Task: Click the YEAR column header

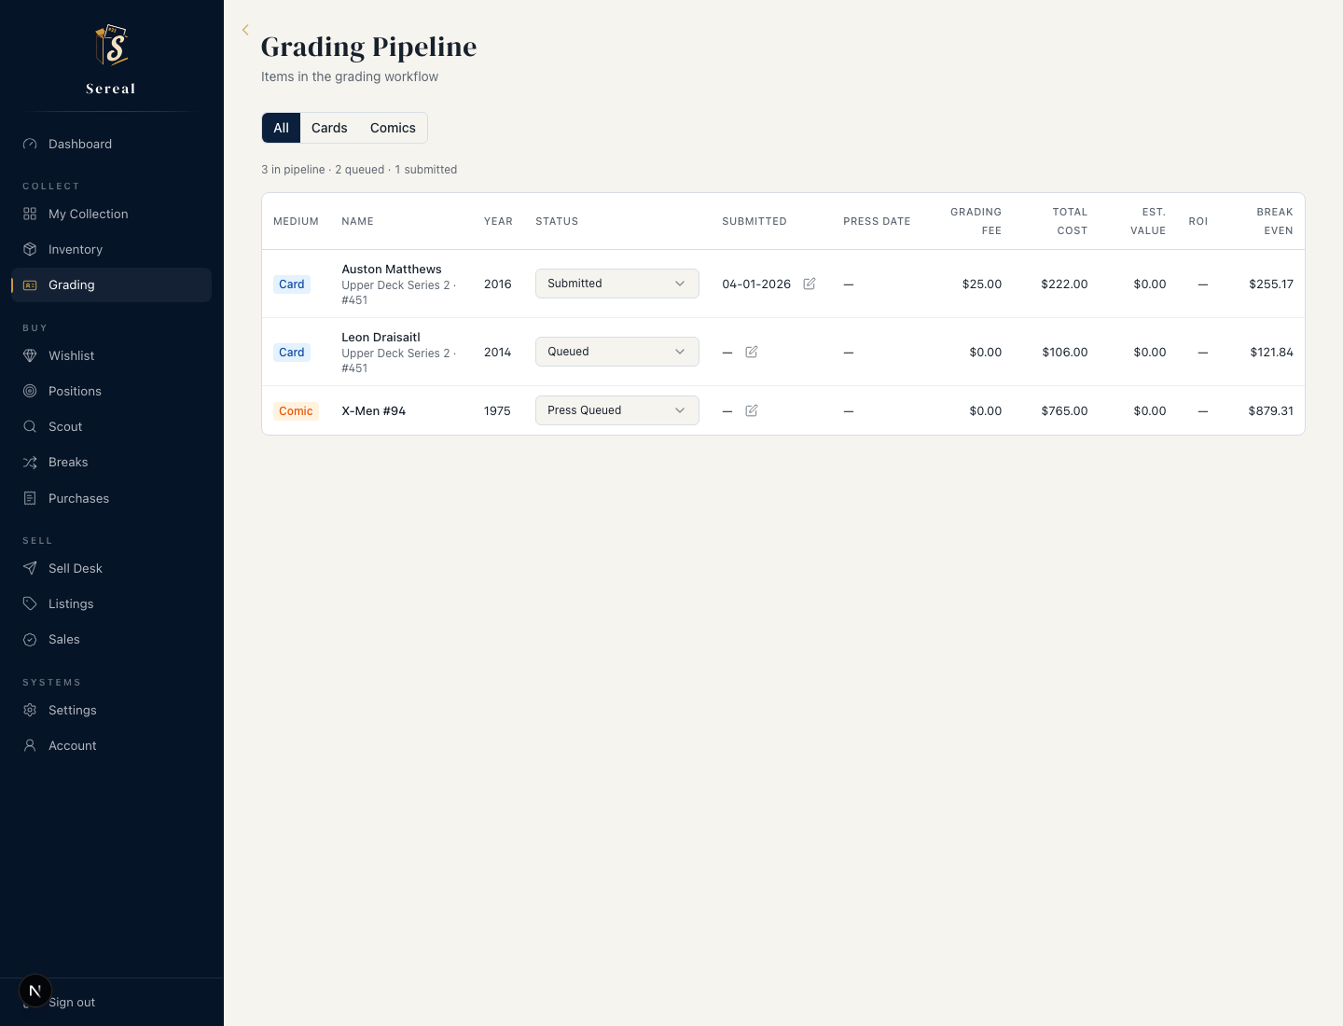Action: (x=498, y=221)
